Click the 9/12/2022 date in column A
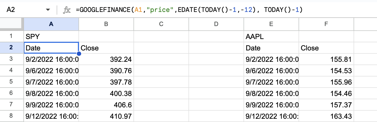Image resolution: width=377 pixels, height=122 pixels. pyautogui.click(x=51, y=116)
